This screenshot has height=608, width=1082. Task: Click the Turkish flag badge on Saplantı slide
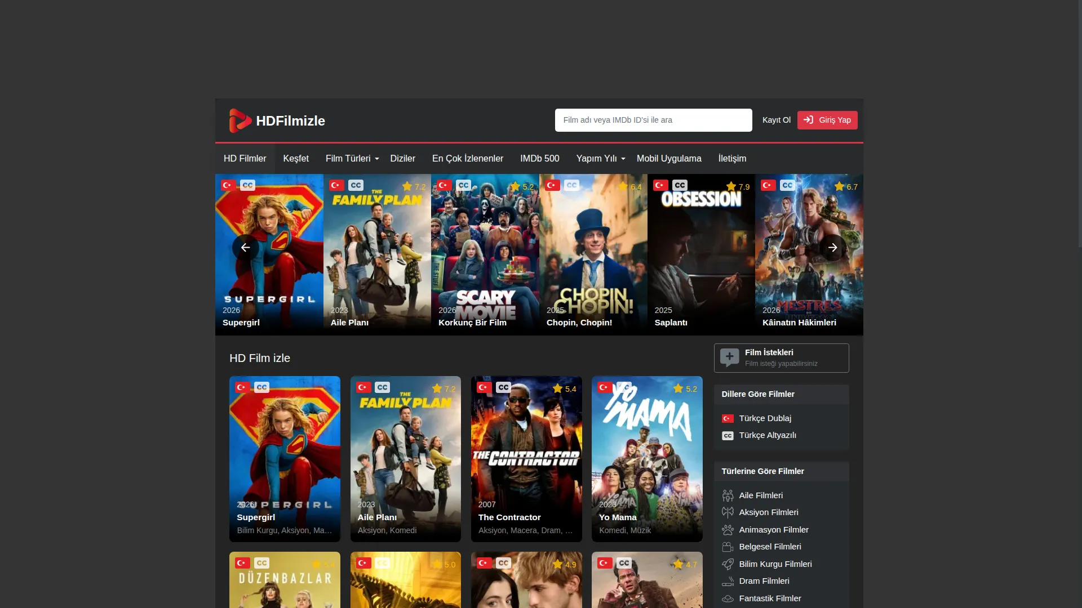pyautogui.click(x=660, y=185)
